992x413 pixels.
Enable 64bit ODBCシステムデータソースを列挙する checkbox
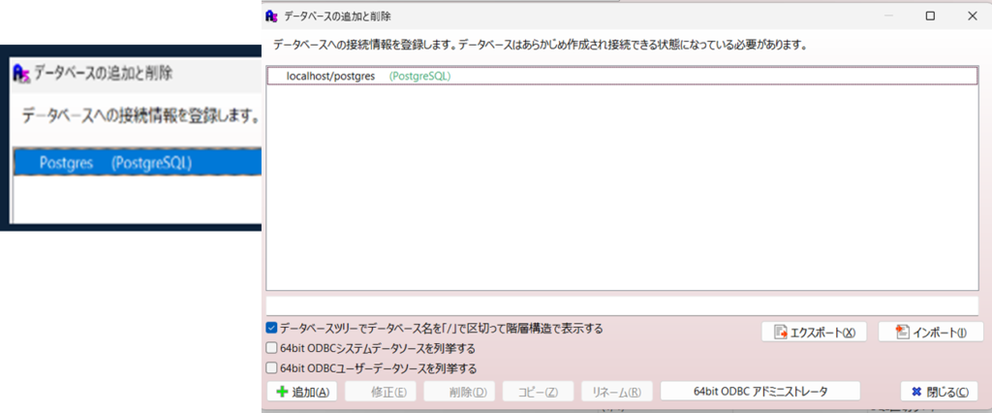tap(272, 348)
